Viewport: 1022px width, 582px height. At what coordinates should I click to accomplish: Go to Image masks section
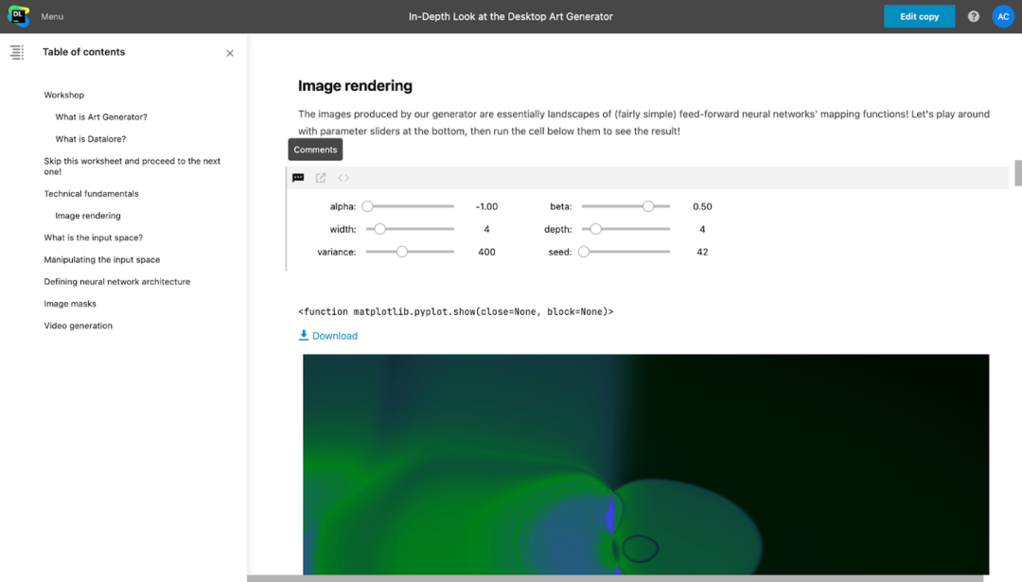[70, 304]
